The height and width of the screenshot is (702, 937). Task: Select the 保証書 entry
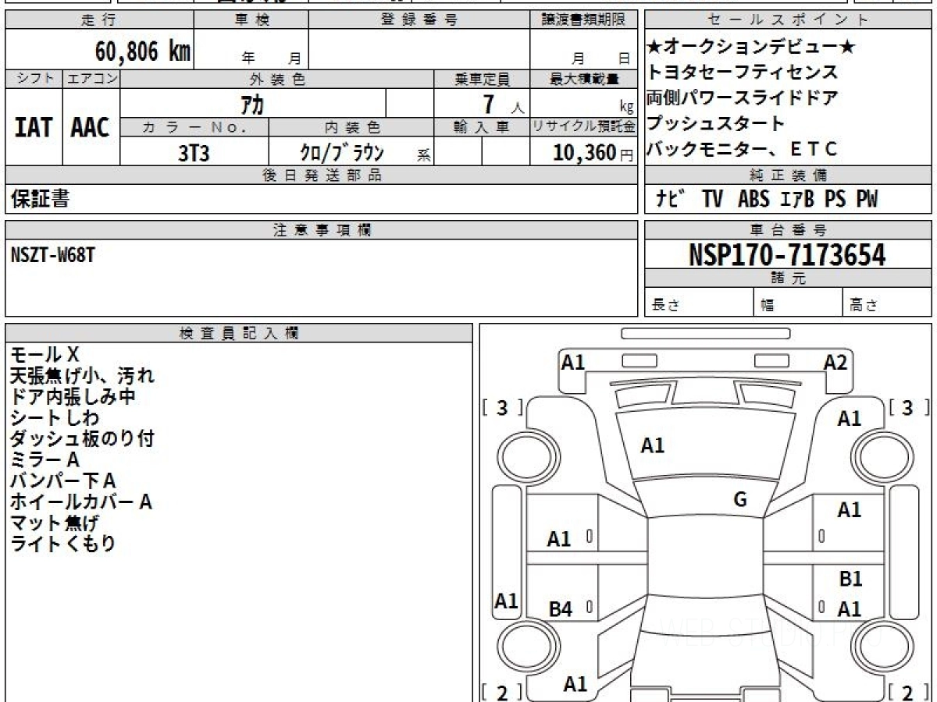pyautogui.click(x=40, y=200)
